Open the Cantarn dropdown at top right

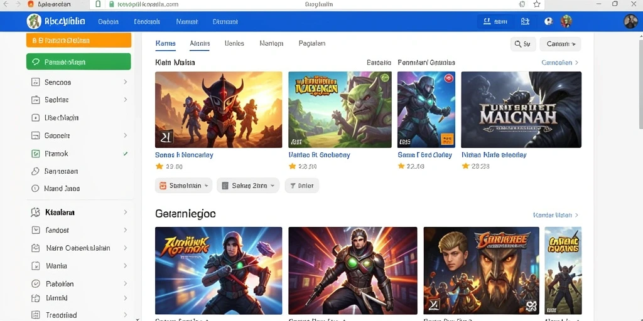pos(560,44)
